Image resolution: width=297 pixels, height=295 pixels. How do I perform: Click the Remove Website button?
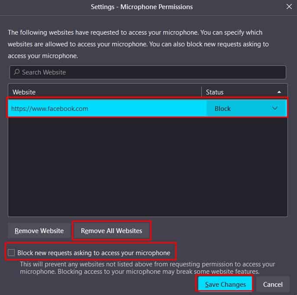(39, 231)
